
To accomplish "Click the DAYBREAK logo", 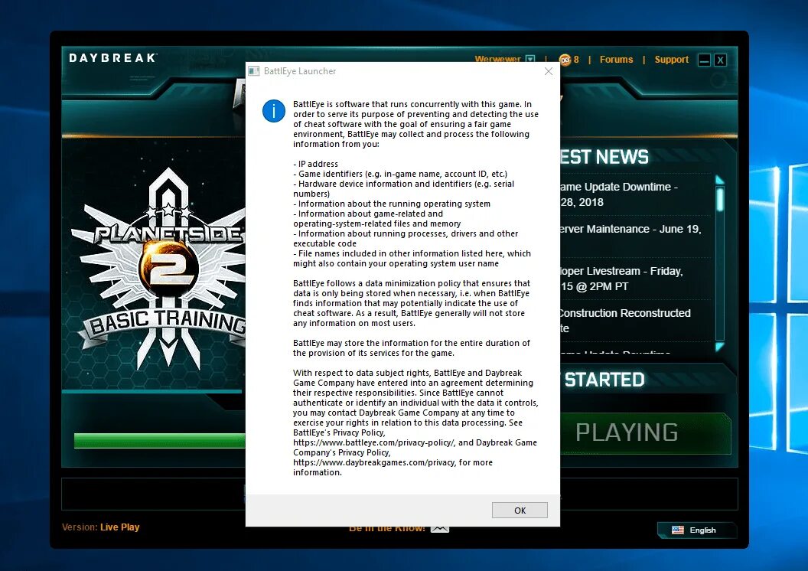I will [112, 57].
